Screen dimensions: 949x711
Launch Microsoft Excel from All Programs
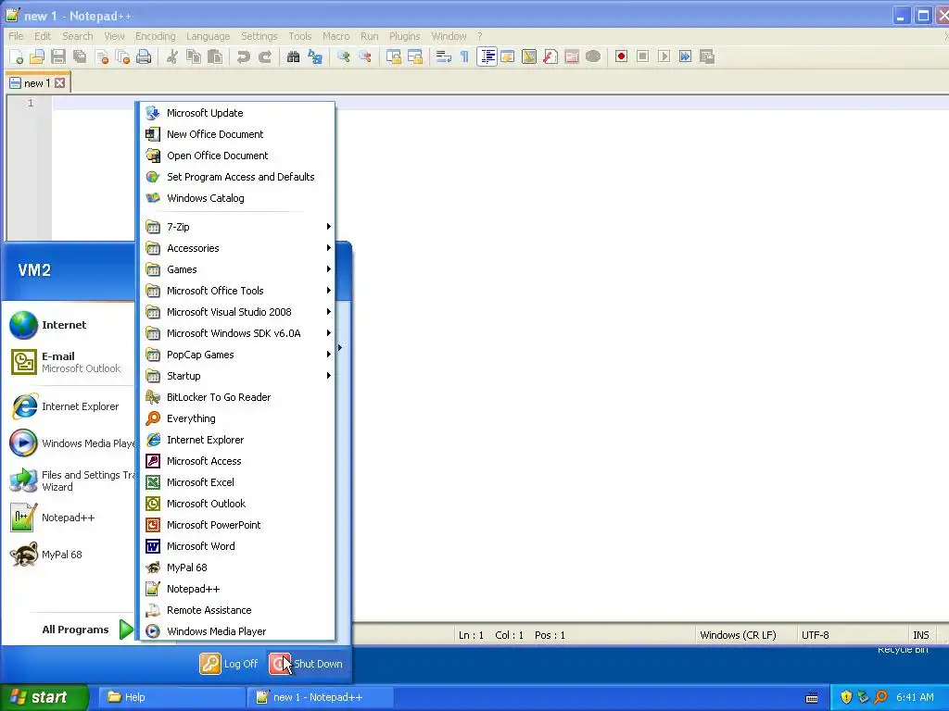coord(238,481)
